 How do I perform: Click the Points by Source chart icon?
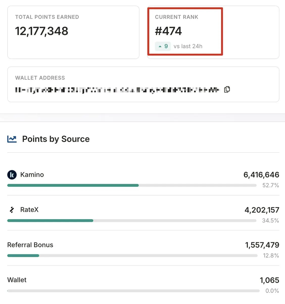click(x=12, y=139)
